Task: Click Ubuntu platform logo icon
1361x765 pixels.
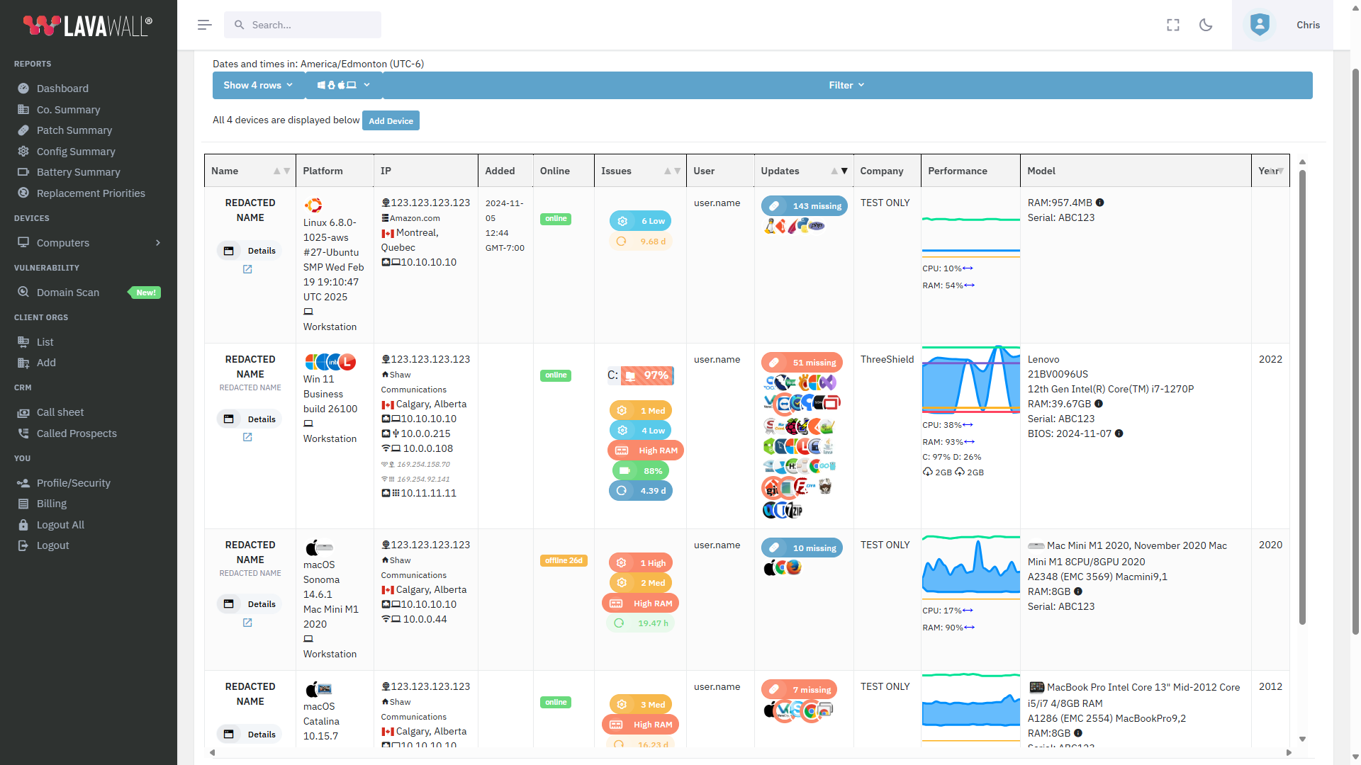Action: coord(313,205)
